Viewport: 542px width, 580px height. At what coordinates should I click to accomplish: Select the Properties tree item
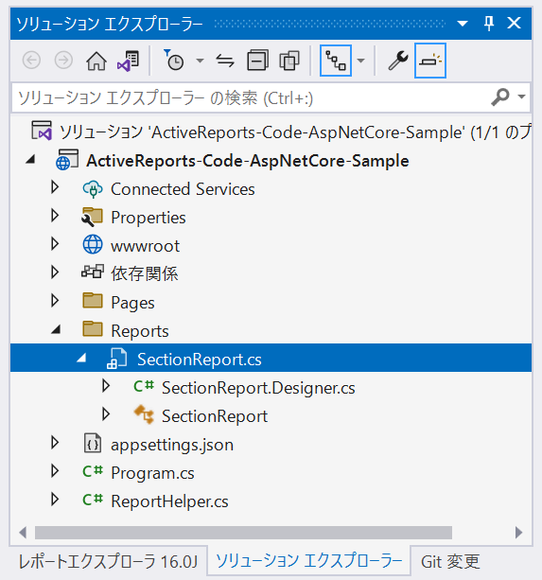tap(149, 218)
